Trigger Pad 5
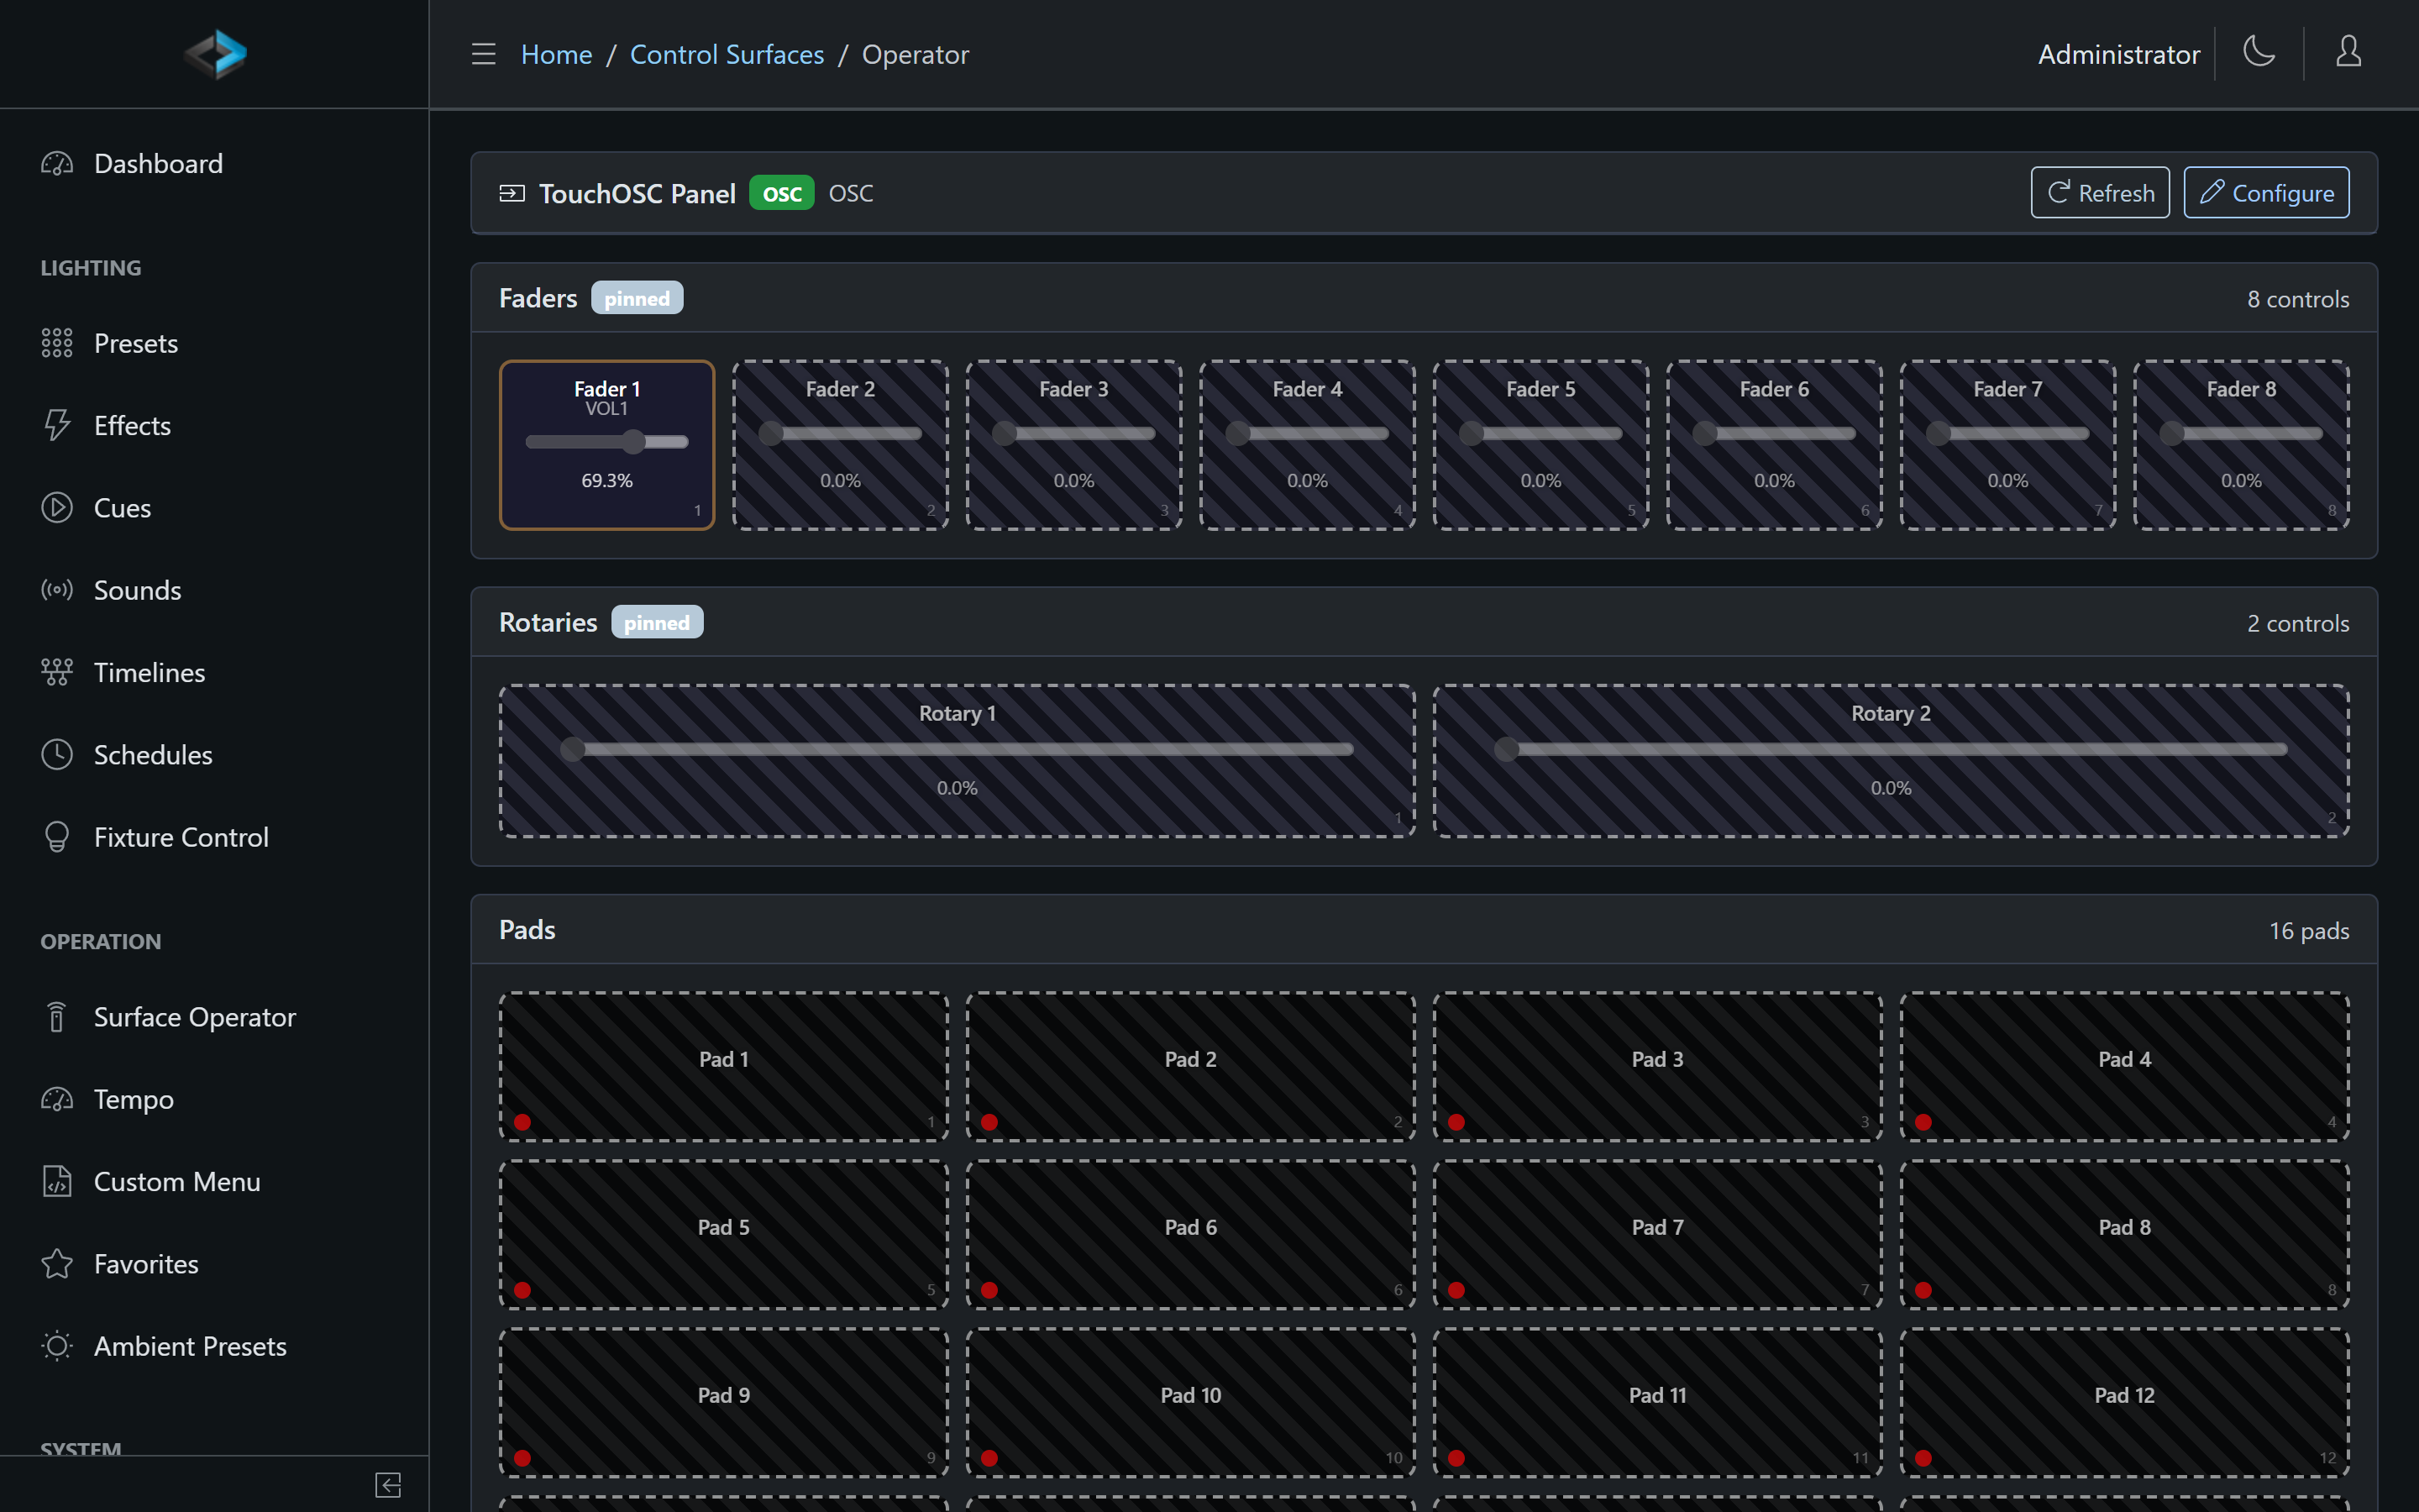 [x=724, y=1234]
